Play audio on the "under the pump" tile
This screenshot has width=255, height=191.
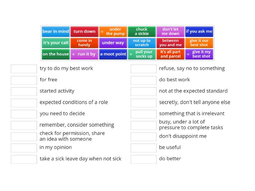pos(103,32)
